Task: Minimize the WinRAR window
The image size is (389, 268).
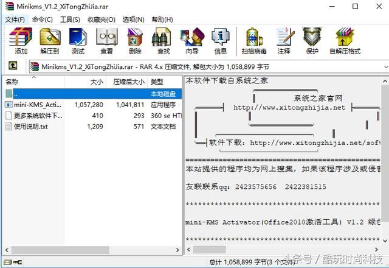Action: 332,6
